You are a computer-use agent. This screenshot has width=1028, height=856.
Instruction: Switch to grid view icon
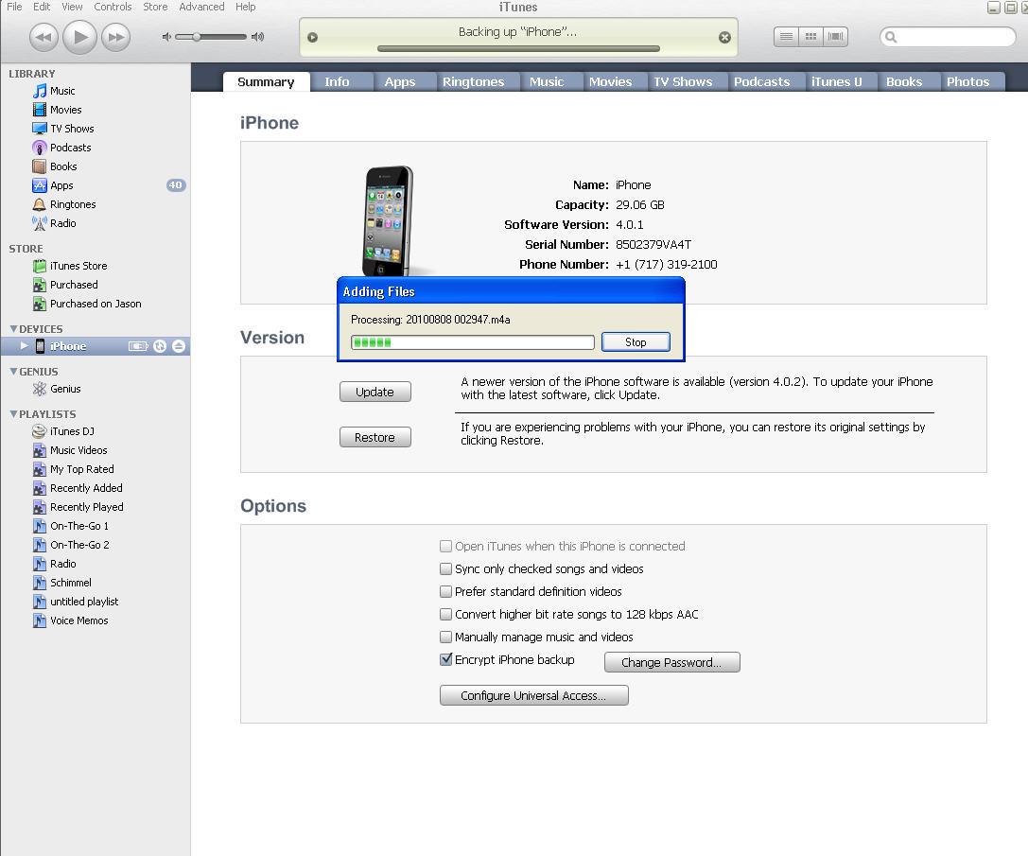(x=811, y=37)
